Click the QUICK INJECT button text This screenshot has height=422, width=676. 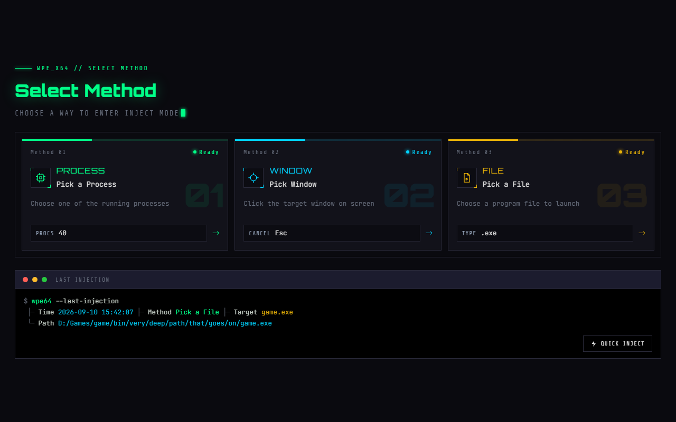point(623,343)
